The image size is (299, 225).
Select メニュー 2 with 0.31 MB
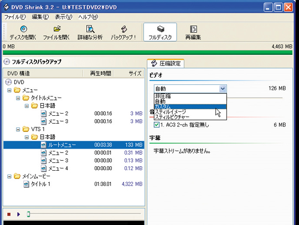click(x=74, y=152)
